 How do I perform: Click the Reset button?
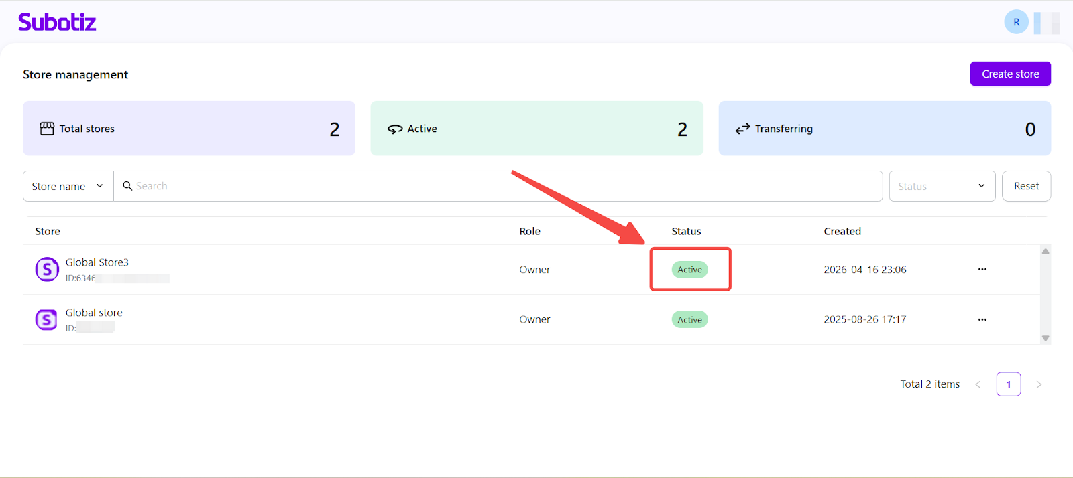point(1026,186)
